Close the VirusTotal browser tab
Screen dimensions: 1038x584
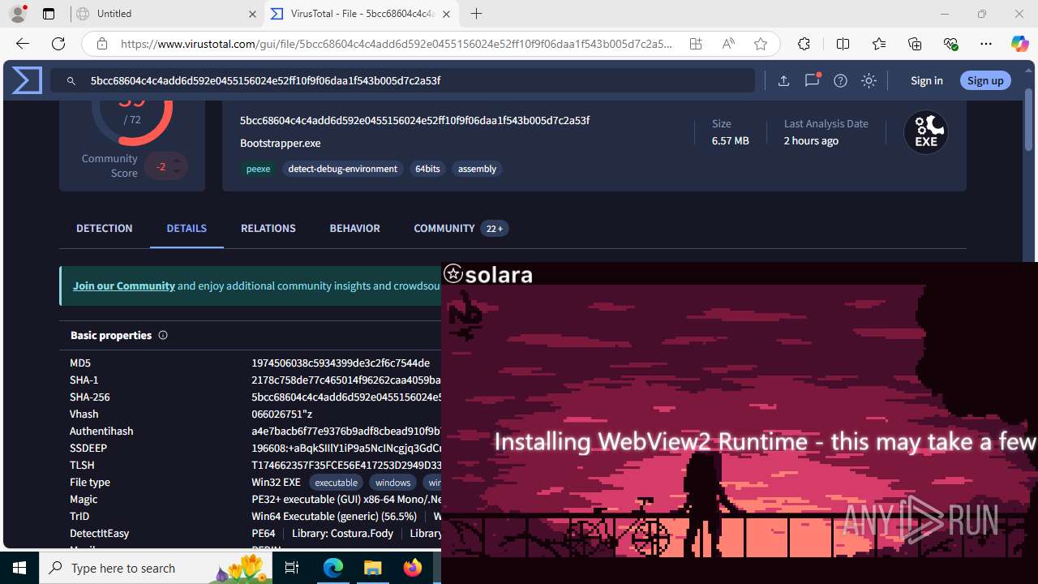coord(446,14)
